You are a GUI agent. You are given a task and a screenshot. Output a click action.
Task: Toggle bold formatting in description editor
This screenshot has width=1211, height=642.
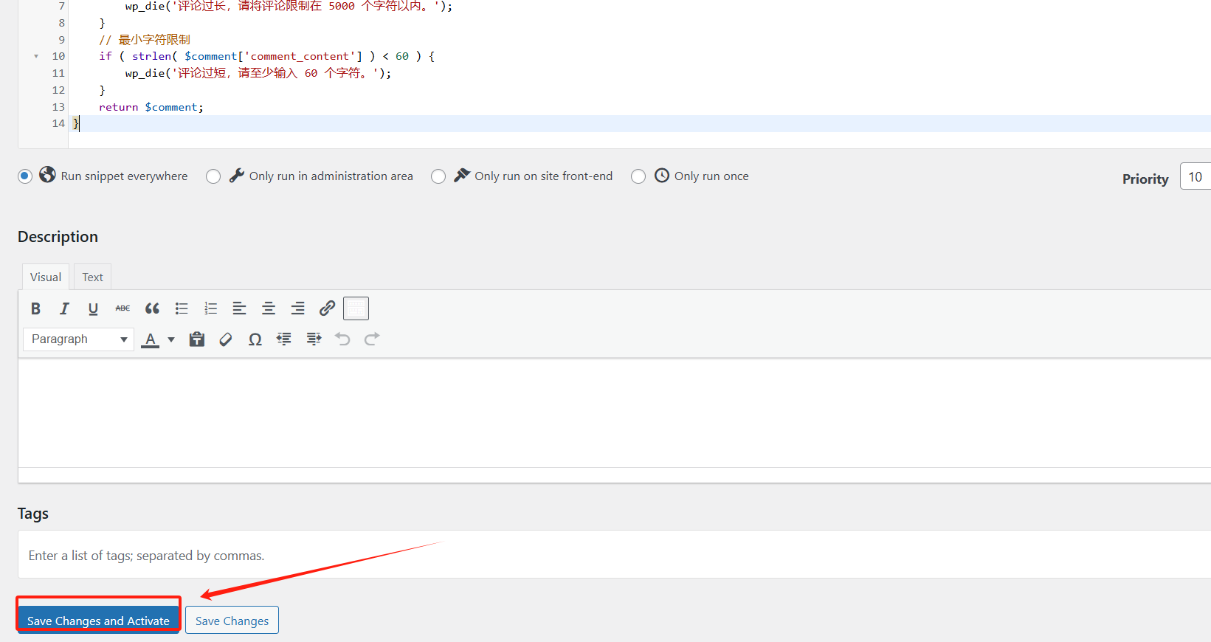pyautogui.click(x=35, y=308)
